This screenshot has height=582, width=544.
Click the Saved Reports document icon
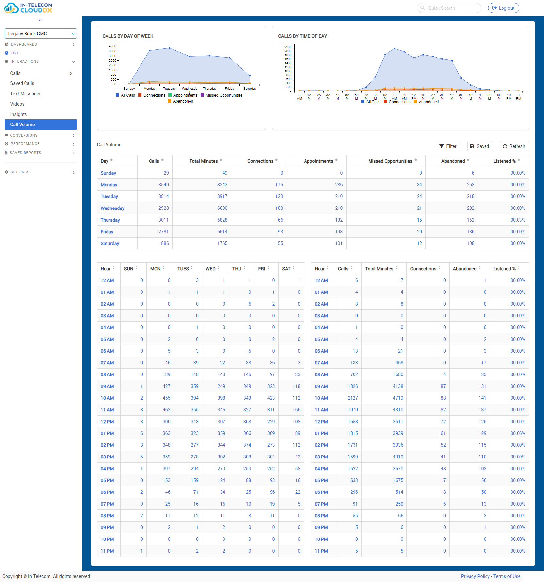[6, 153]
